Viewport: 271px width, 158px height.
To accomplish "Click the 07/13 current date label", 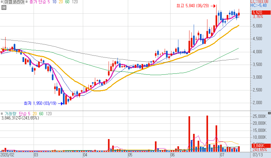I will [x=258, y=155].
